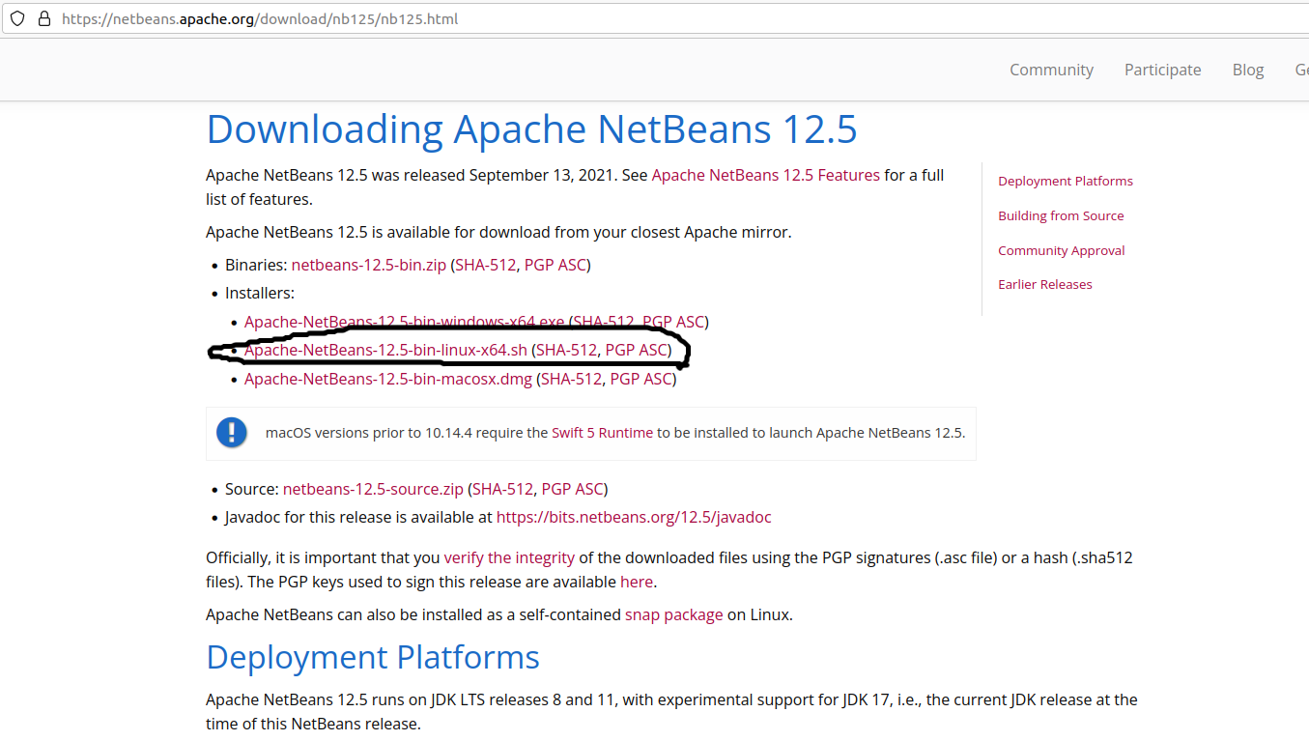Open the Blog menu item
The height and width of the screenshot is (741, 1309).
tap(1248, 70)
